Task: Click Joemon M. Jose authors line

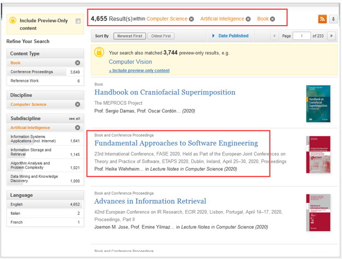Action: tap(181, 227)
